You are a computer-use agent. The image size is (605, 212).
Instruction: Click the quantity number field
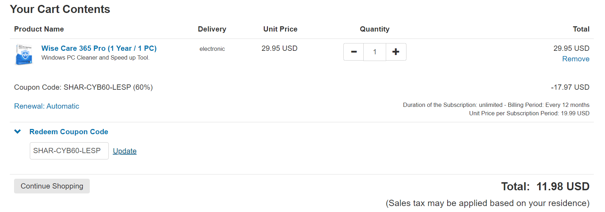[x=375, y=52]
